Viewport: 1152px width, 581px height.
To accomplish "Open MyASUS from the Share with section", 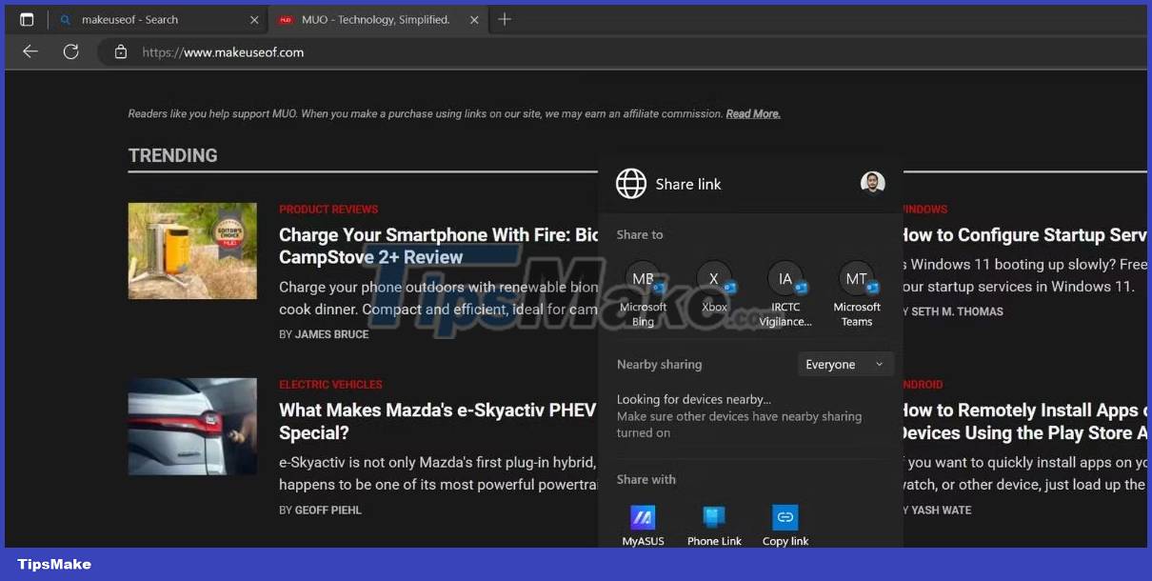I will pyautogui.click(x=643, y=516).
